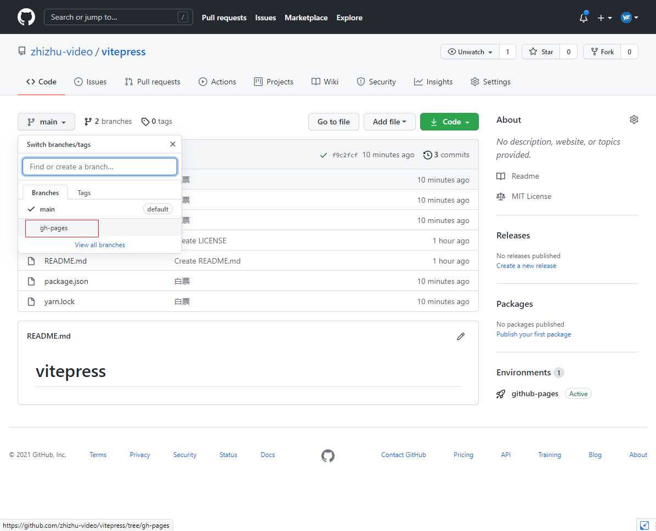Screen dimensions: 656x531
Task: Open the yarn.lock file
Action: point(59,301)
